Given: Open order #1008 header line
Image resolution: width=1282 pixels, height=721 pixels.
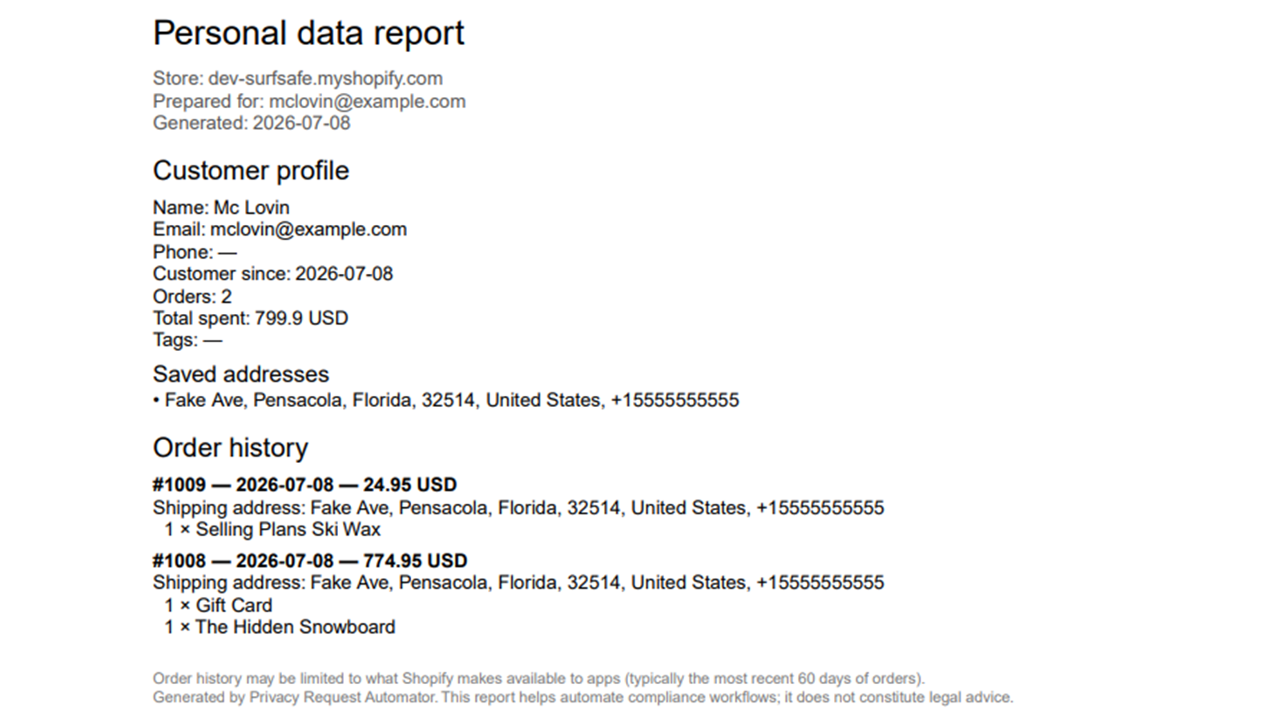Looking at the screenshot, I should [310, 561].
